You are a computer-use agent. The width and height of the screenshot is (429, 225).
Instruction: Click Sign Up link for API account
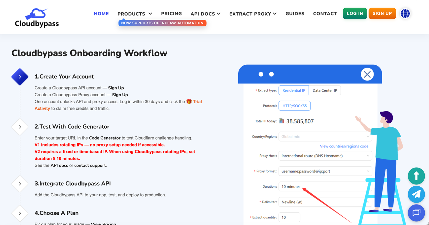116,88
